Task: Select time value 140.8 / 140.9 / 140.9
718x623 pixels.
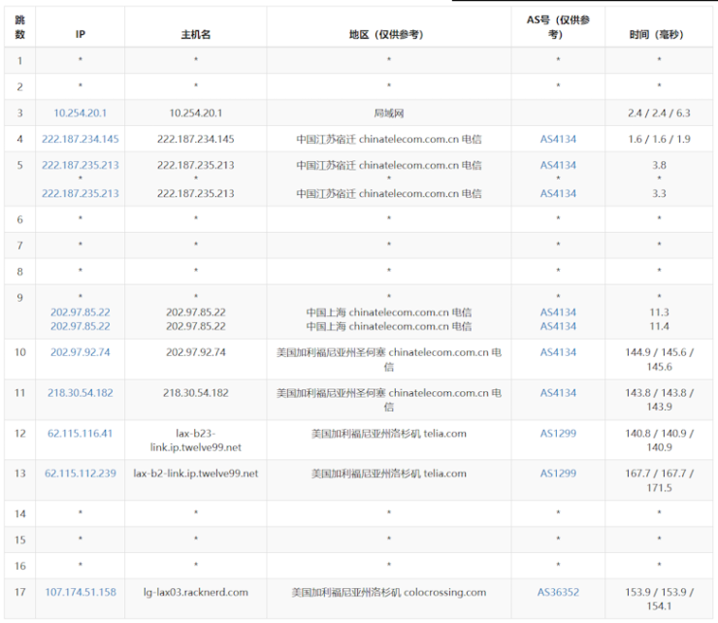Action: point(659,441)
